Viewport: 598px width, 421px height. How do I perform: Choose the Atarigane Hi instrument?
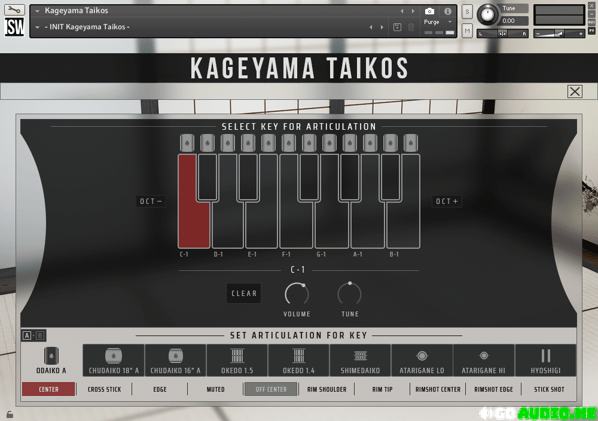click(x=484, y=361)
